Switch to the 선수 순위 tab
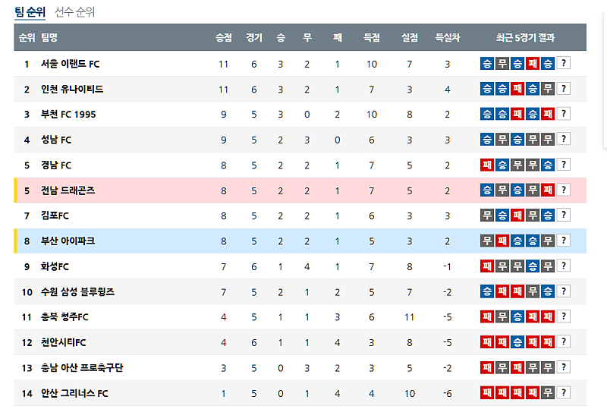The height and width of the screenshot is (409, 607). (74, 12)
